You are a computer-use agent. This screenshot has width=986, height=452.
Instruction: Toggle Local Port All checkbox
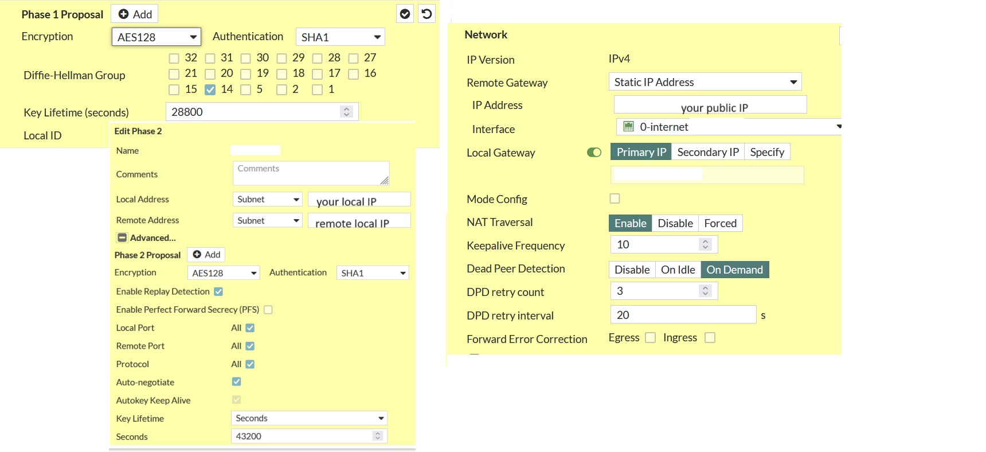250,328
